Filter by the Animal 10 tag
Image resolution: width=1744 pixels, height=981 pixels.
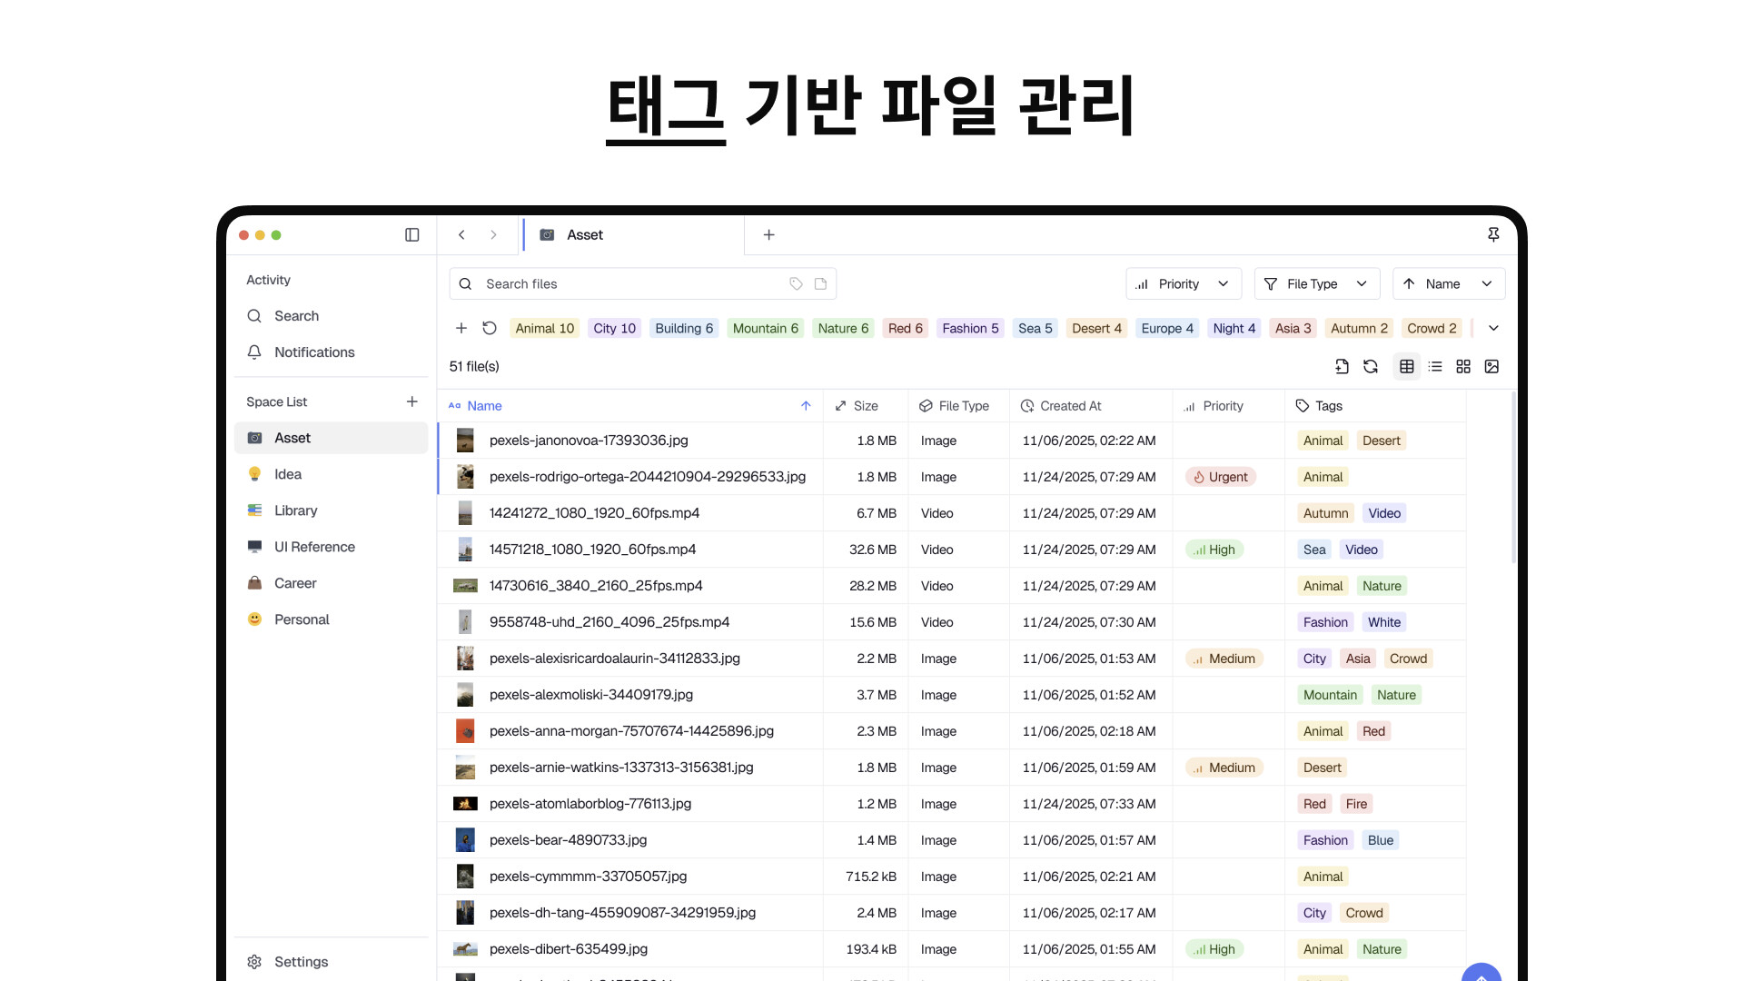(544, 329)
